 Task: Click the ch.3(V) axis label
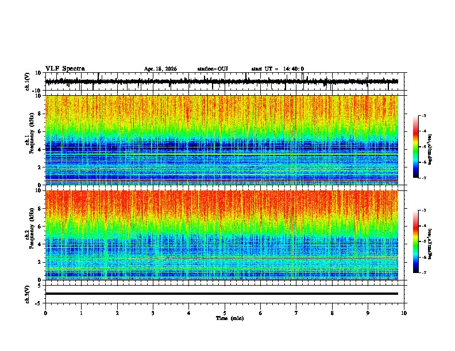28,294
